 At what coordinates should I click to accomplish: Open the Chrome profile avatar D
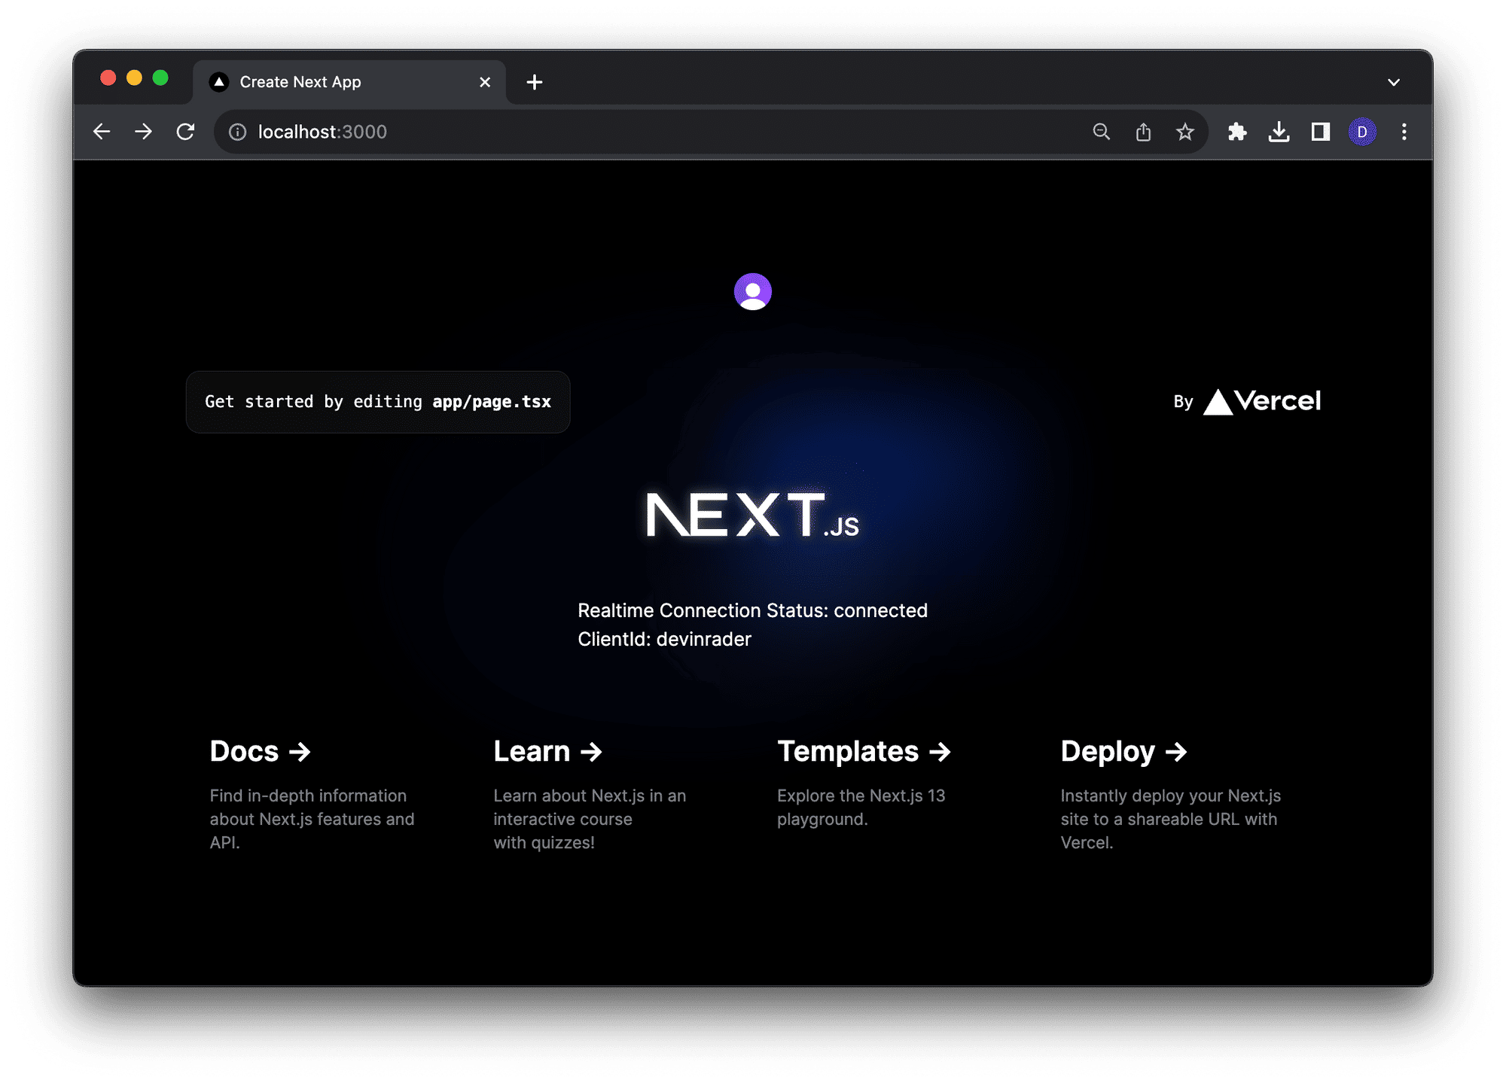tap(1362, 132)
